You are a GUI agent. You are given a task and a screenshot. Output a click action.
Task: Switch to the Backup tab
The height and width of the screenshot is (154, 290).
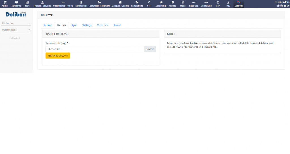tap(48, 25)
